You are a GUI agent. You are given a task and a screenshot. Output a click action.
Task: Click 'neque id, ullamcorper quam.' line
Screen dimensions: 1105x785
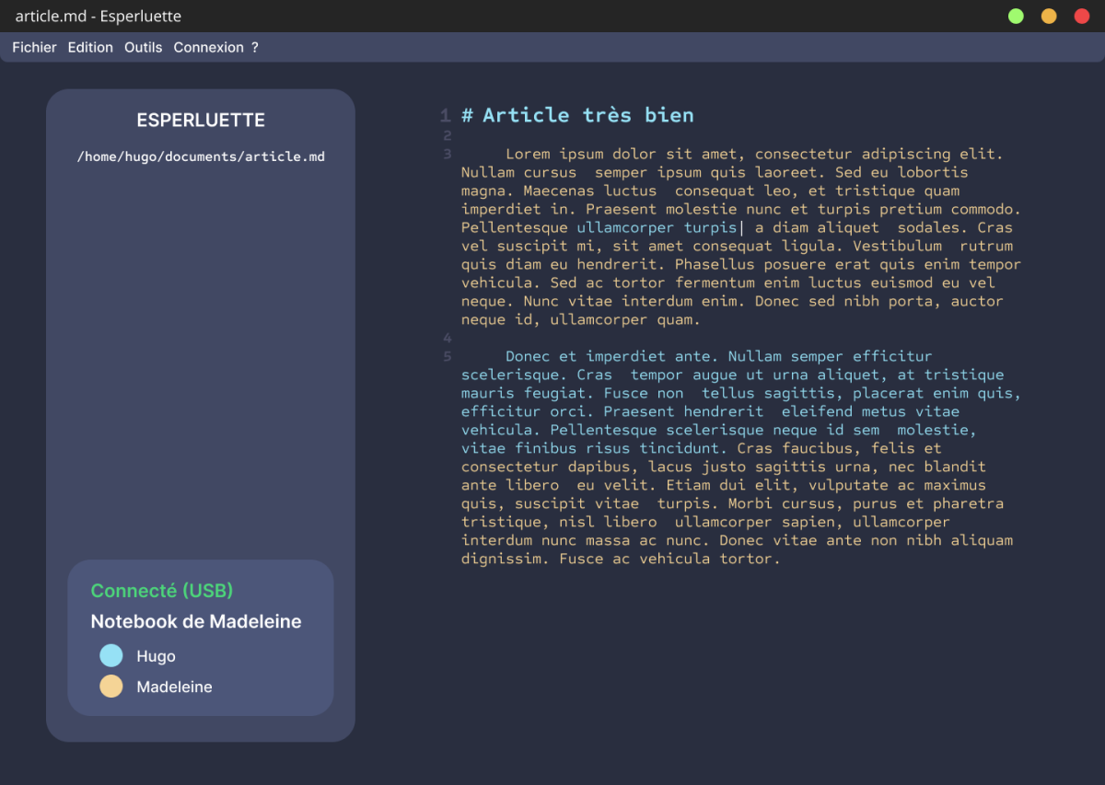581,319
